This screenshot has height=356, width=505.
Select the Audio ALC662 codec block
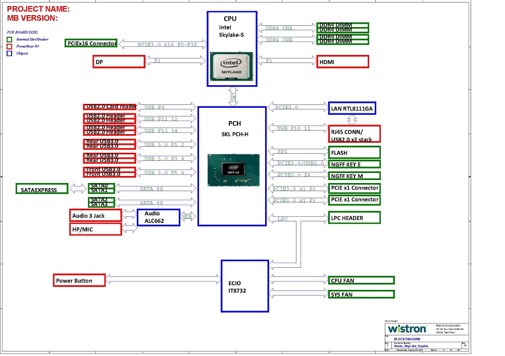[159, 217]
